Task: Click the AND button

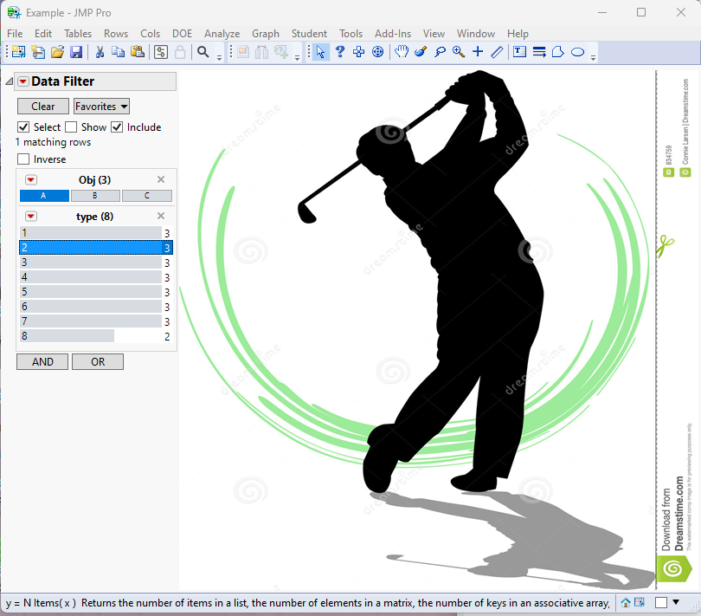Action: tap(42, 362)
